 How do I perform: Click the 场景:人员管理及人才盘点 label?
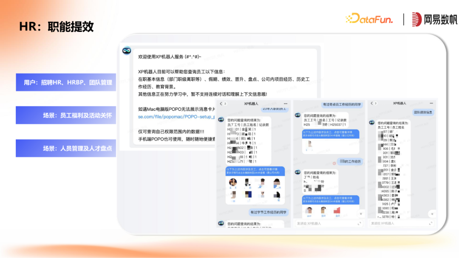point(66,149)
